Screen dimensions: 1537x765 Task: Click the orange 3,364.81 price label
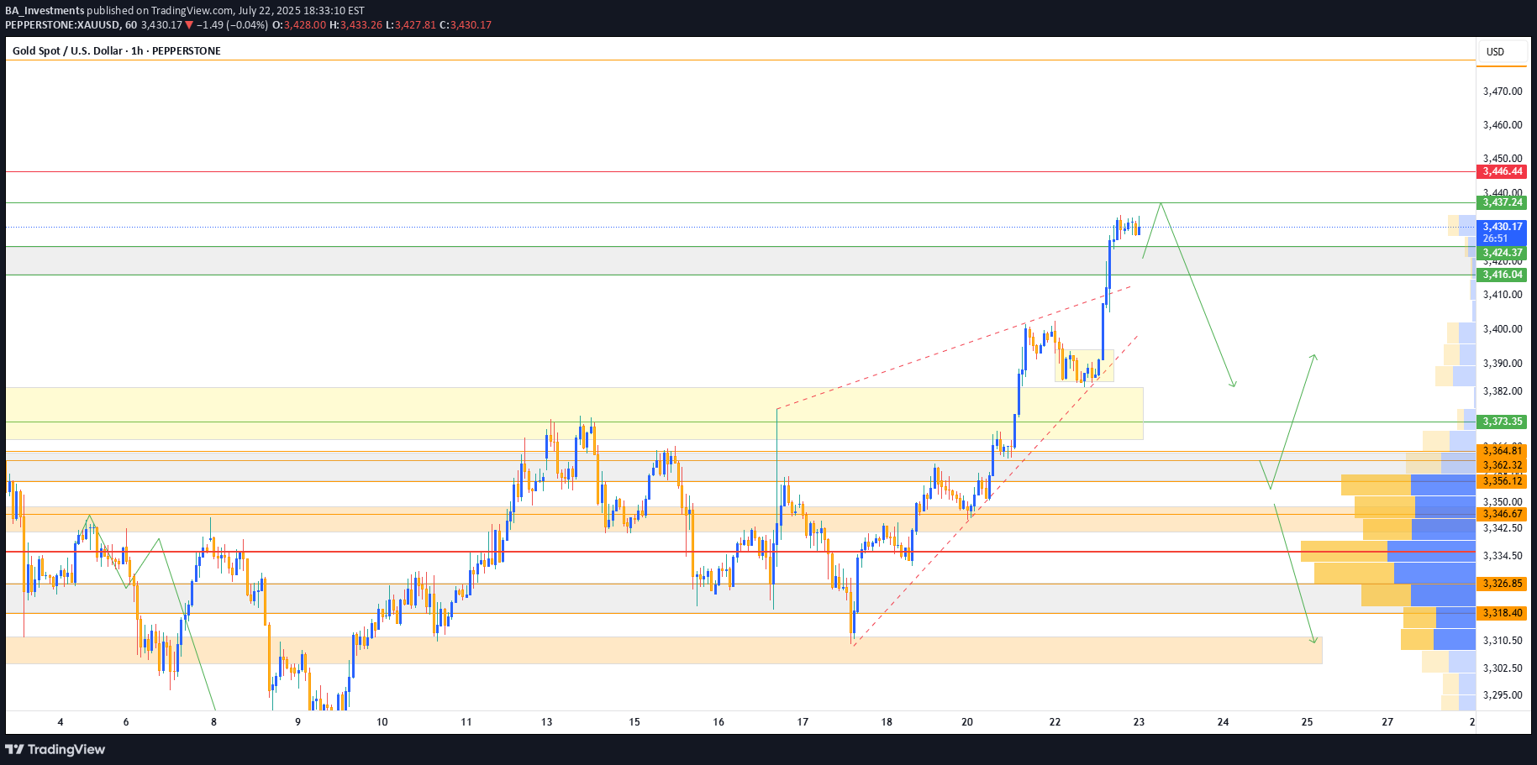(1502, 451)
